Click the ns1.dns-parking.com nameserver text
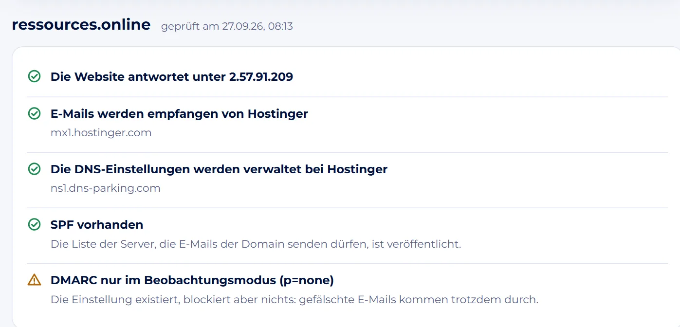This screenshot has height=327, width=680. pos(106,188)
